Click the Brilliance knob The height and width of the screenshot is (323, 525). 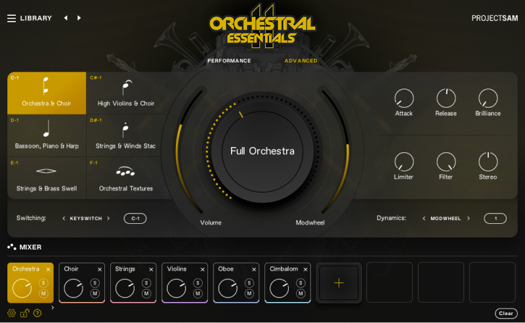[x=488, y=98]
